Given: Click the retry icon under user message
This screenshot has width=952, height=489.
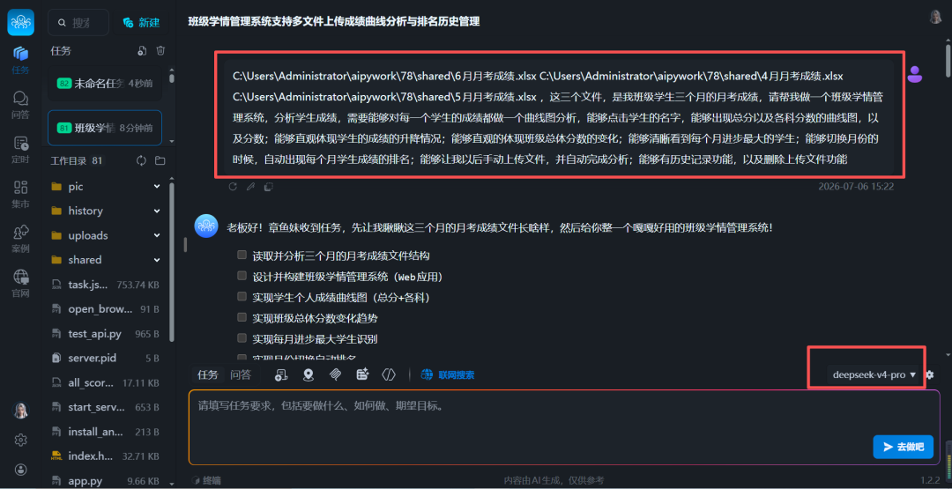Looking at the screenshot, I should (233, 187).
